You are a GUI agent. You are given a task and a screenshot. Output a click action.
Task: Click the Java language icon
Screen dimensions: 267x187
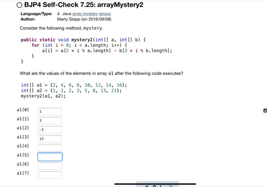click(x=58, y=14)
